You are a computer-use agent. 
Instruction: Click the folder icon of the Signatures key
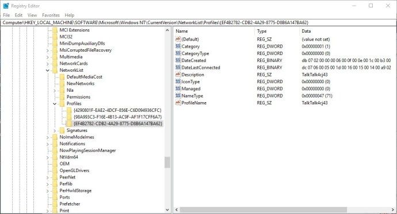click(62, 130)
